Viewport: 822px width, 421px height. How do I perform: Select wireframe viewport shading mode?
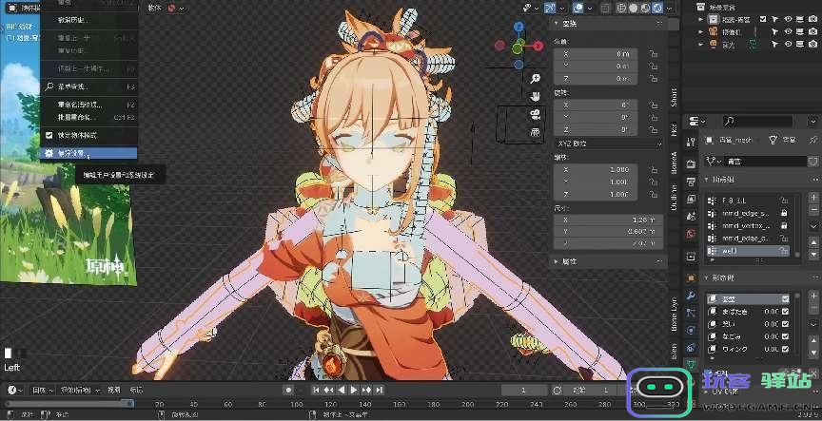tap(620, 8)
